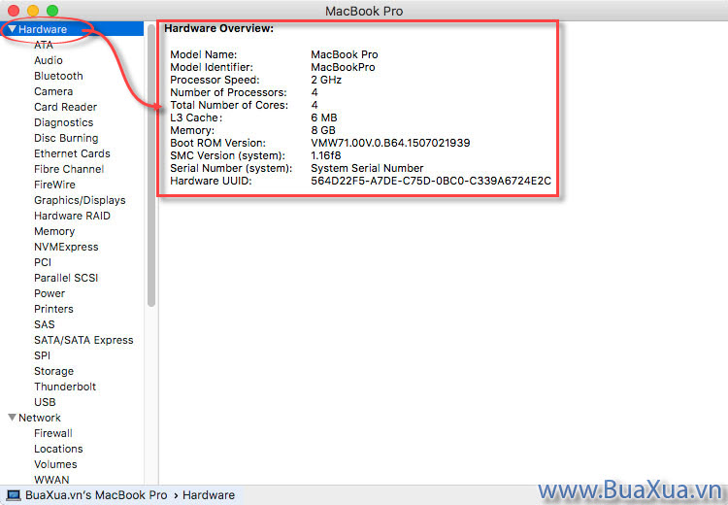Open the Bluetooth section
Screen dimensions: 728x505
[x=58, y=76]
